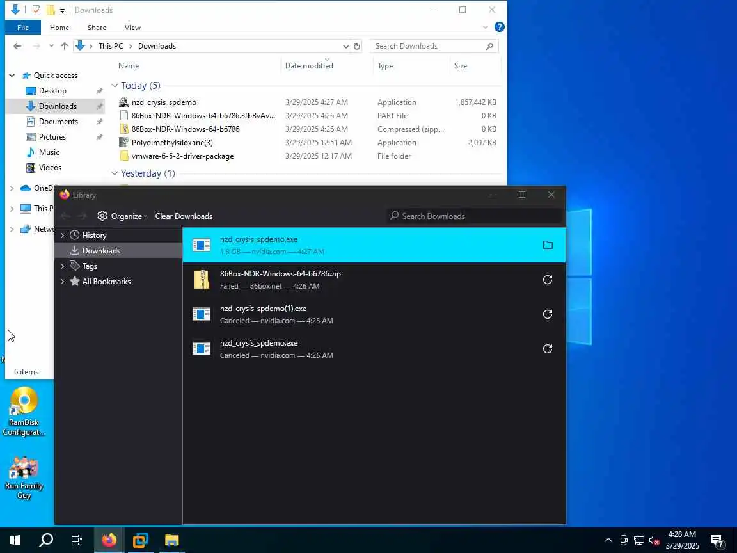Expand All Bookmarks in Library
737x553 pixels.
tap(63, 282)
